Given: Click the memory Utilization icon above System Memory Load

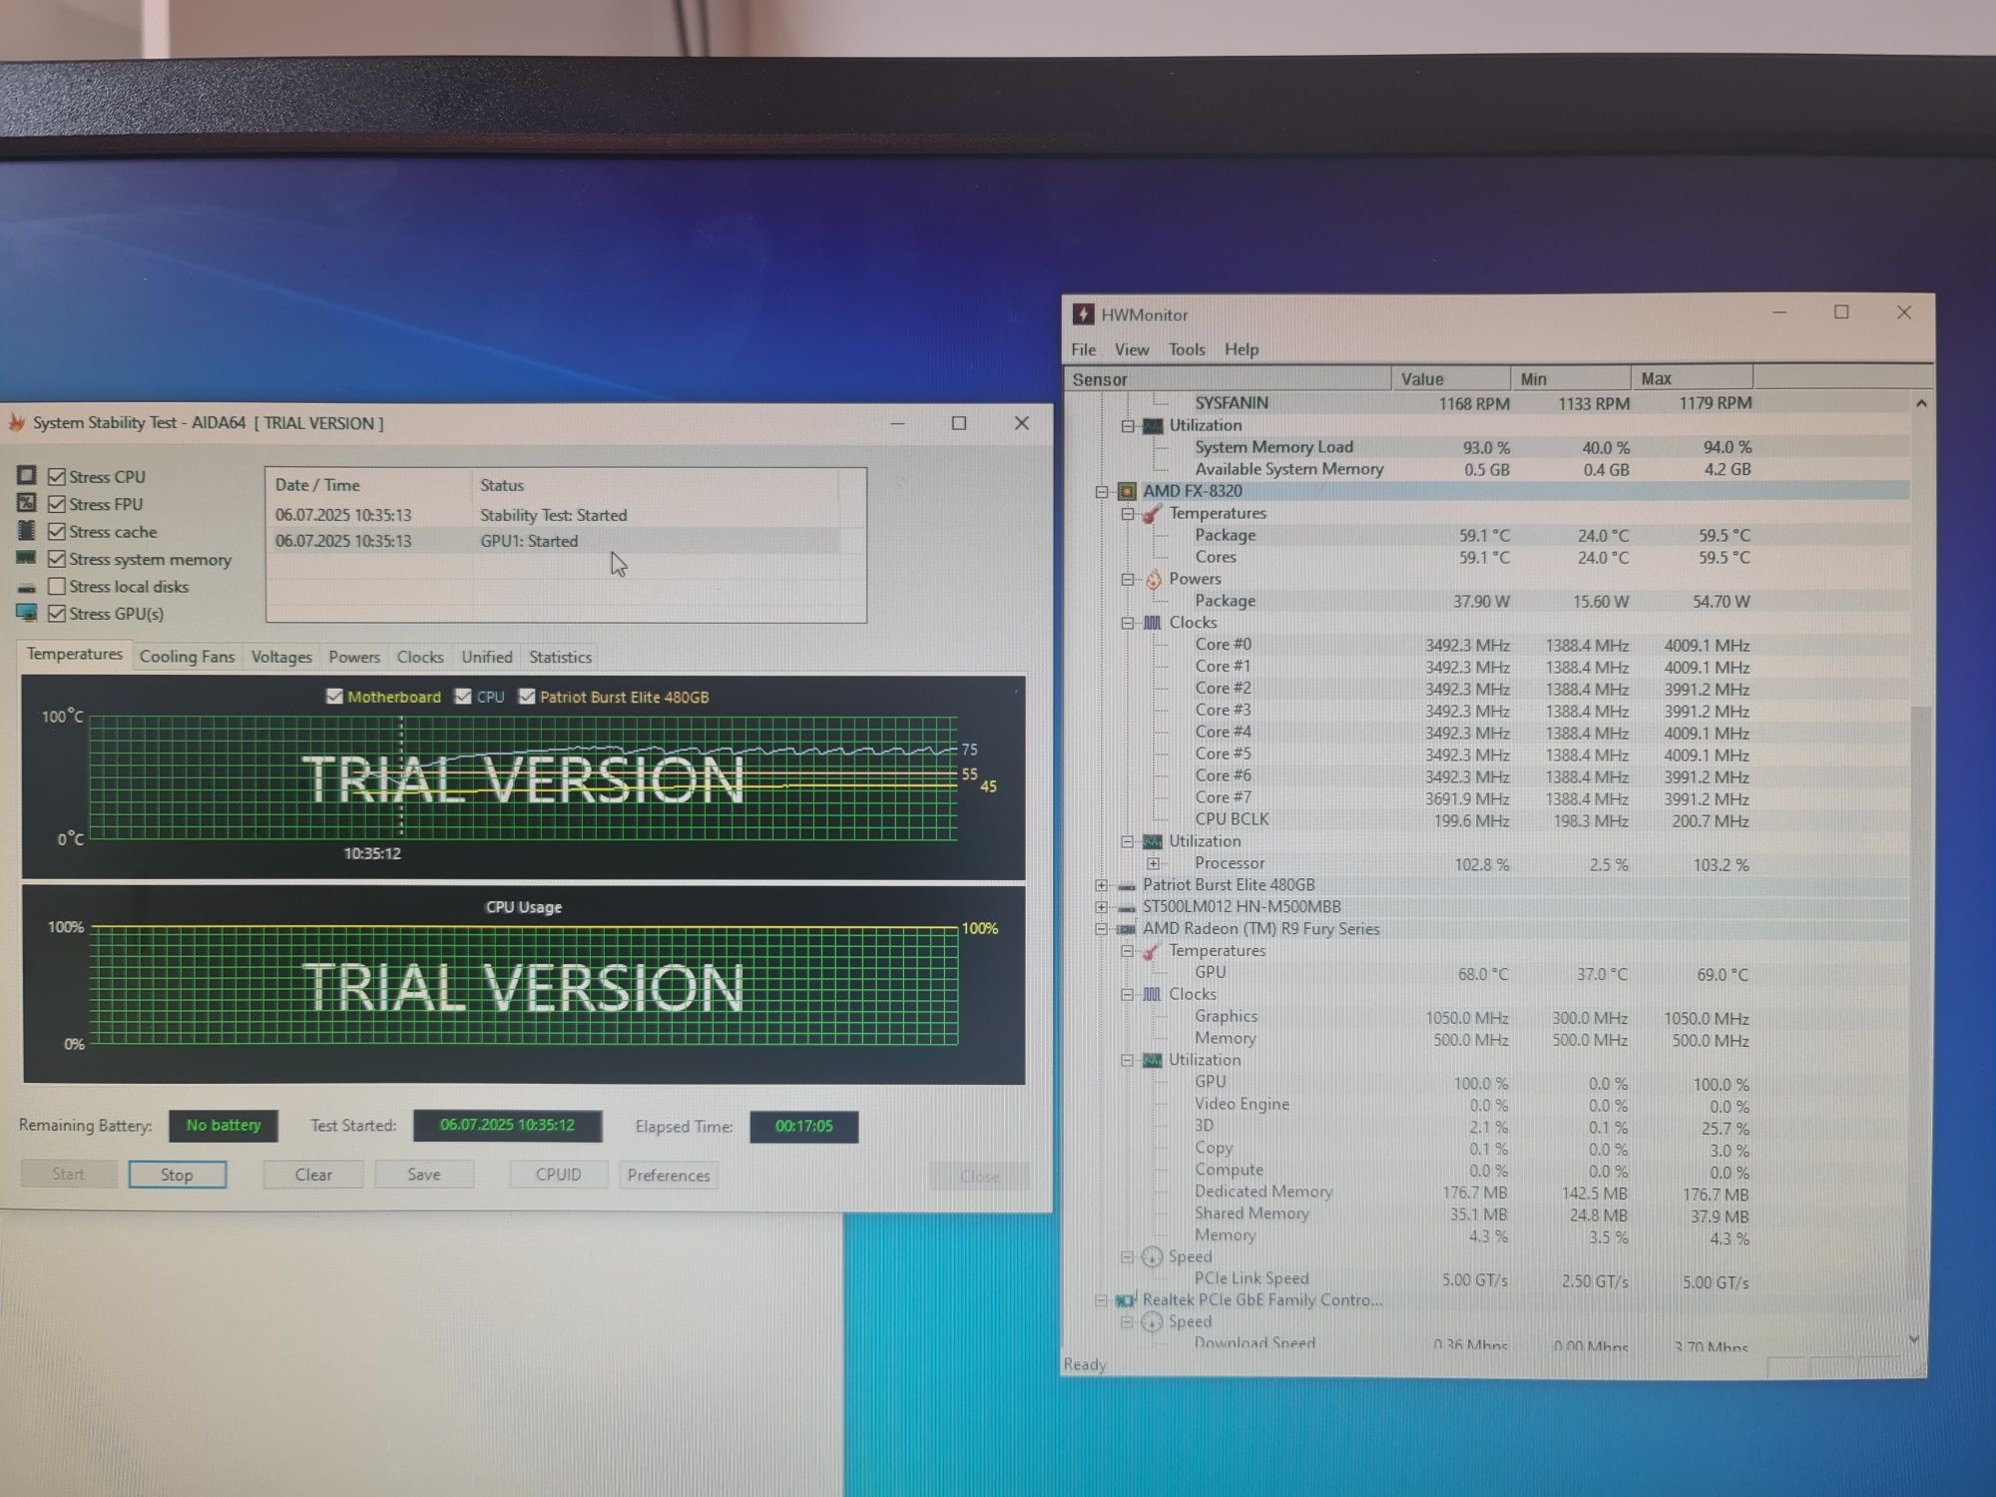Looking at the screenshot, I should 1152,426.
